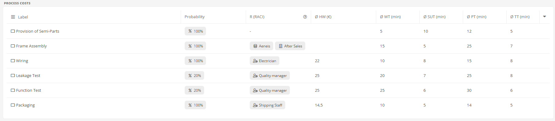Click Quality manager tag in Function Test row
Screen dimensions: 555x121
click(270, 90)
